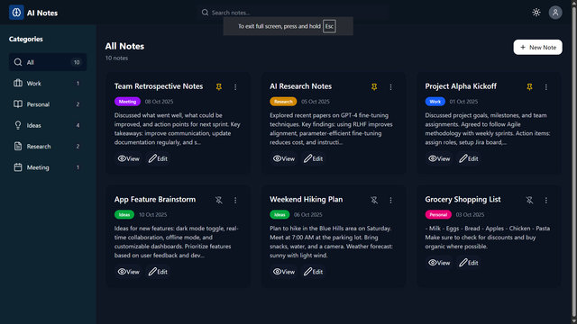
Task: View the Project Alpha Kickoff note
Action: [439, 158]
